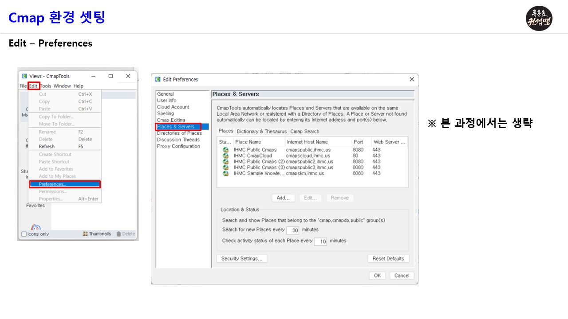Choose Copy from the Edit menu
The width and height of the screenshot is (568, 319).
[65, 101]
